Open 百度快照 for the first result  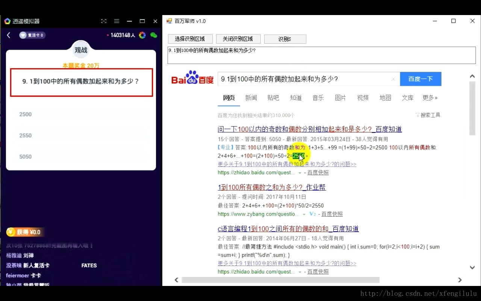(318, 173)
